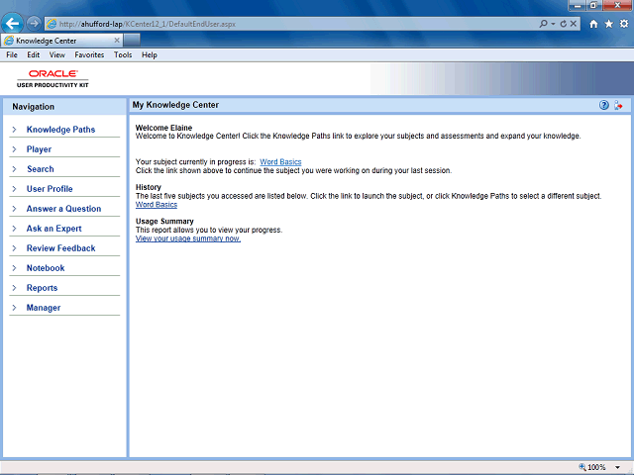The height and width of the screenshot is (475, 634).
Task: Open the File menu
Action: point(12,55)
